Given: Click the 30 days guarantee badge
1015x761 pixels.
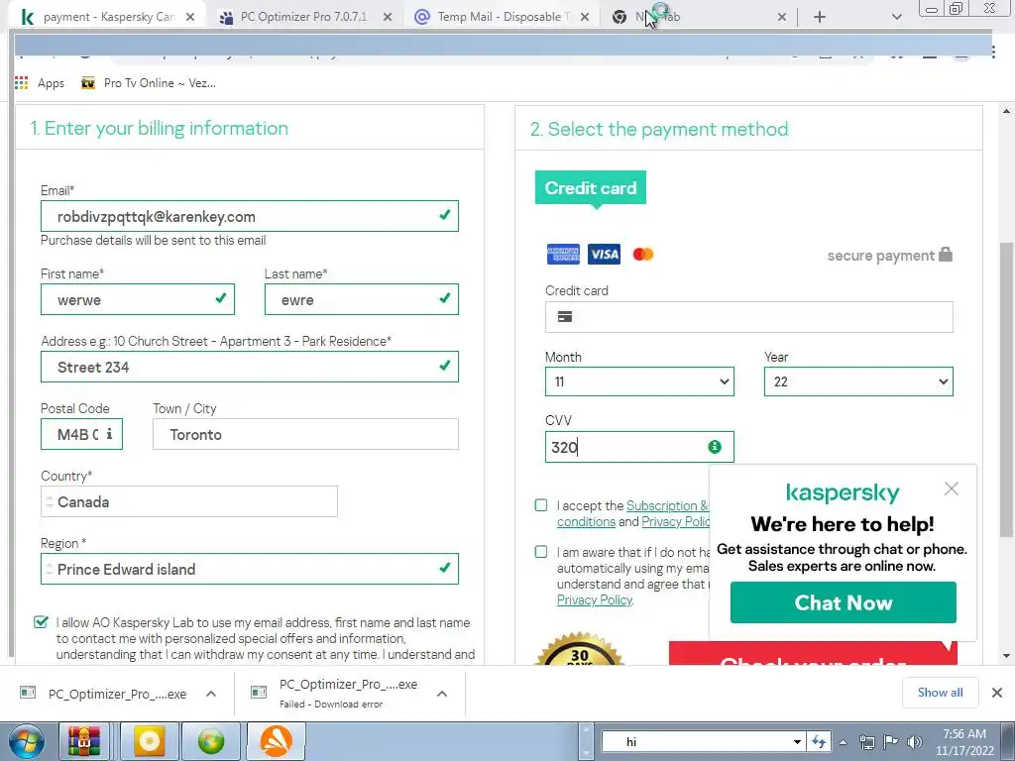Looking at the screenshot, I should [x=579, y=649].
